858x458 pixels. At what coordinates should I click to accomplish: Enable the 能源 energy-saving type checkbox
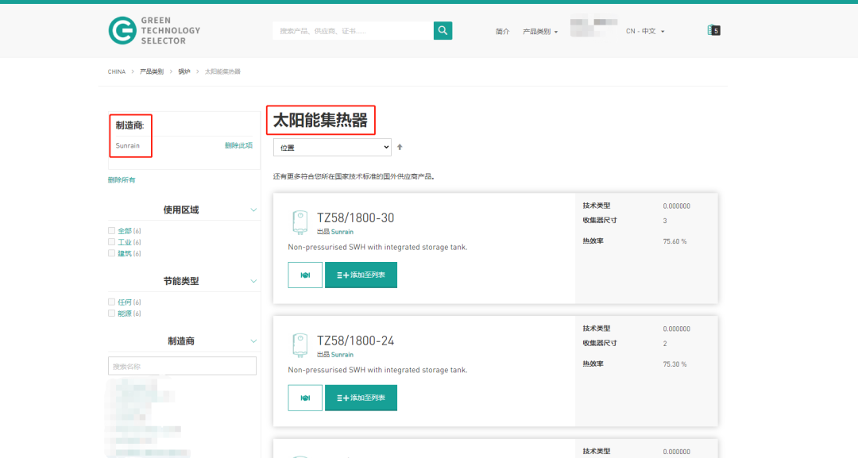(112, 314)
